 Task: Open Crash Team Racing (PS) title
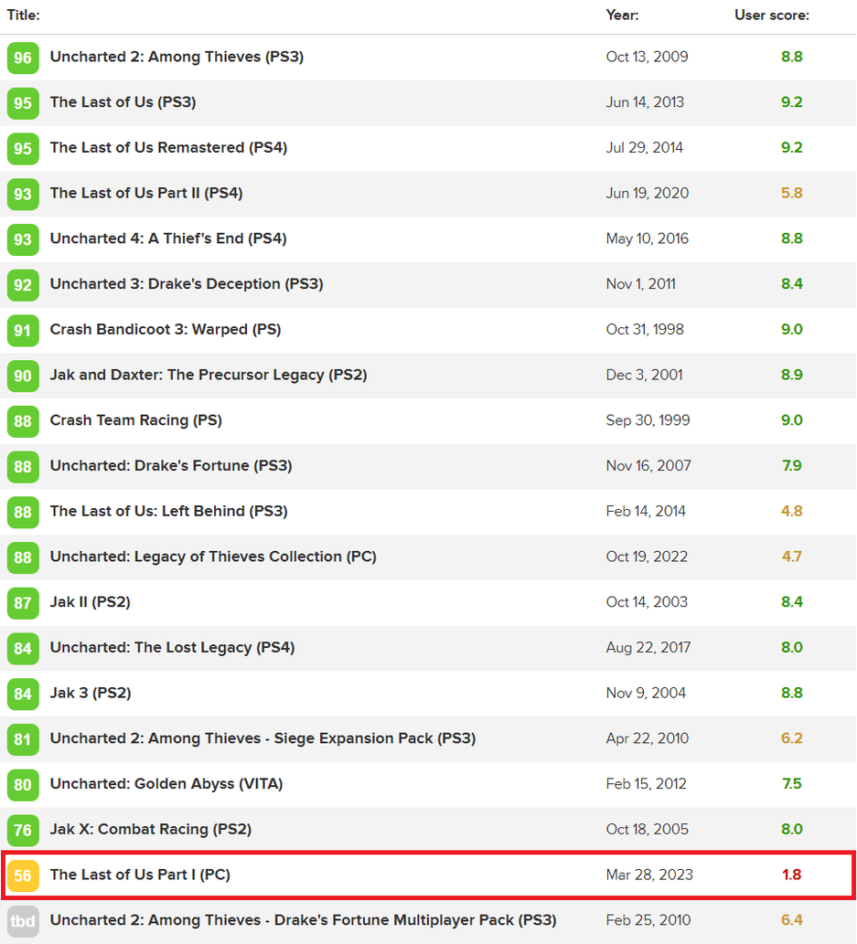136,421
